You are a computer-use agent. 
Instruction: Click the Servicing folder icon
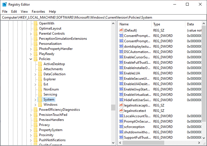40,94
